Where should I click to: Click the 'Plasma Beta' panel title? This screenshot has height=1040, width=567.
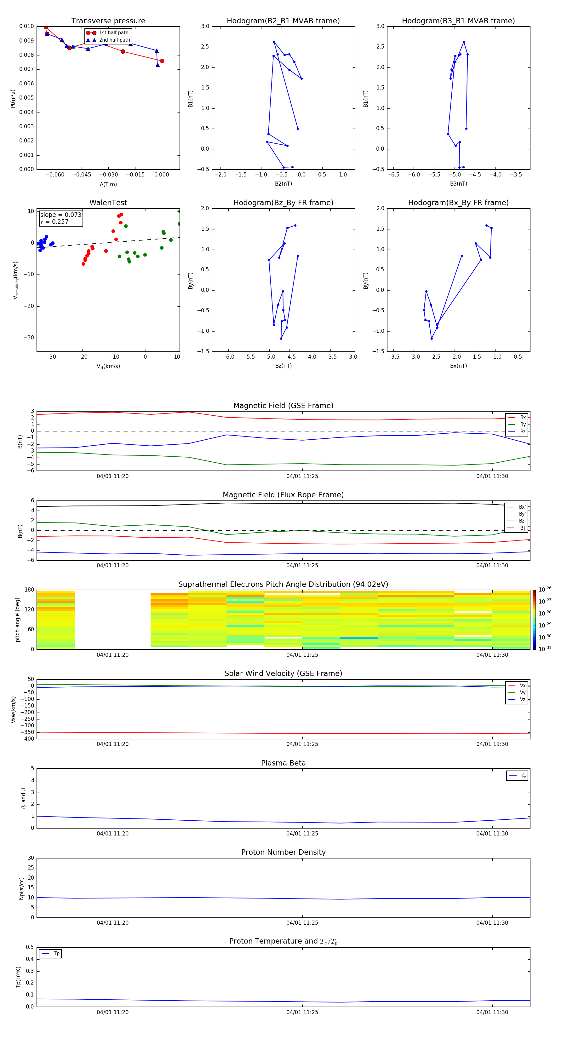tap(283, 763)
